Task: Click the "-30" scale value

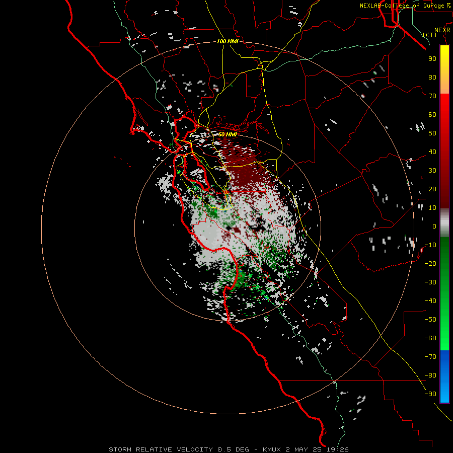Action: [x=430, y=282]
